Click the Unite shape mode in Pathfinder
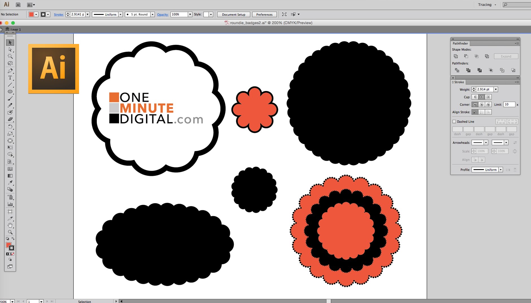Screen dimensions: 531x303 [456, 56]
